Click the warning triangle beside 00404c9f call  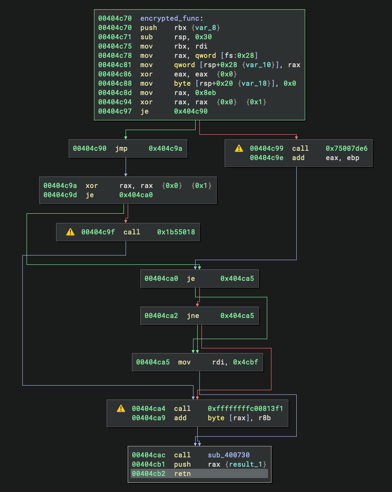click(70, 232)
